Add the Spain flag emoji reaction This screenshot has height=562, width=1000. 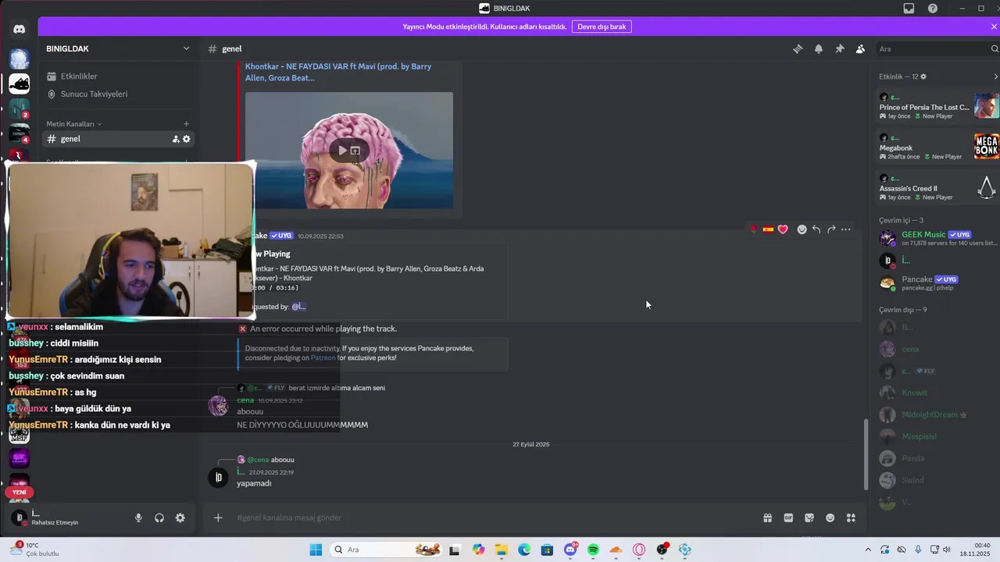point(768,229)
